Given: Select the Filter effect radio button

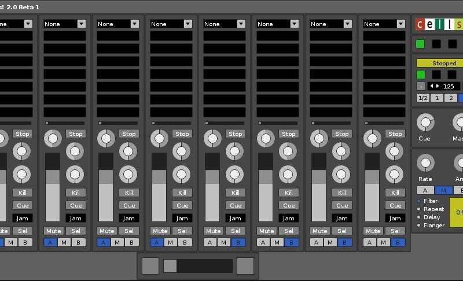Looking at the screenshot, I should pyautogui.click(x=419, y=201).
